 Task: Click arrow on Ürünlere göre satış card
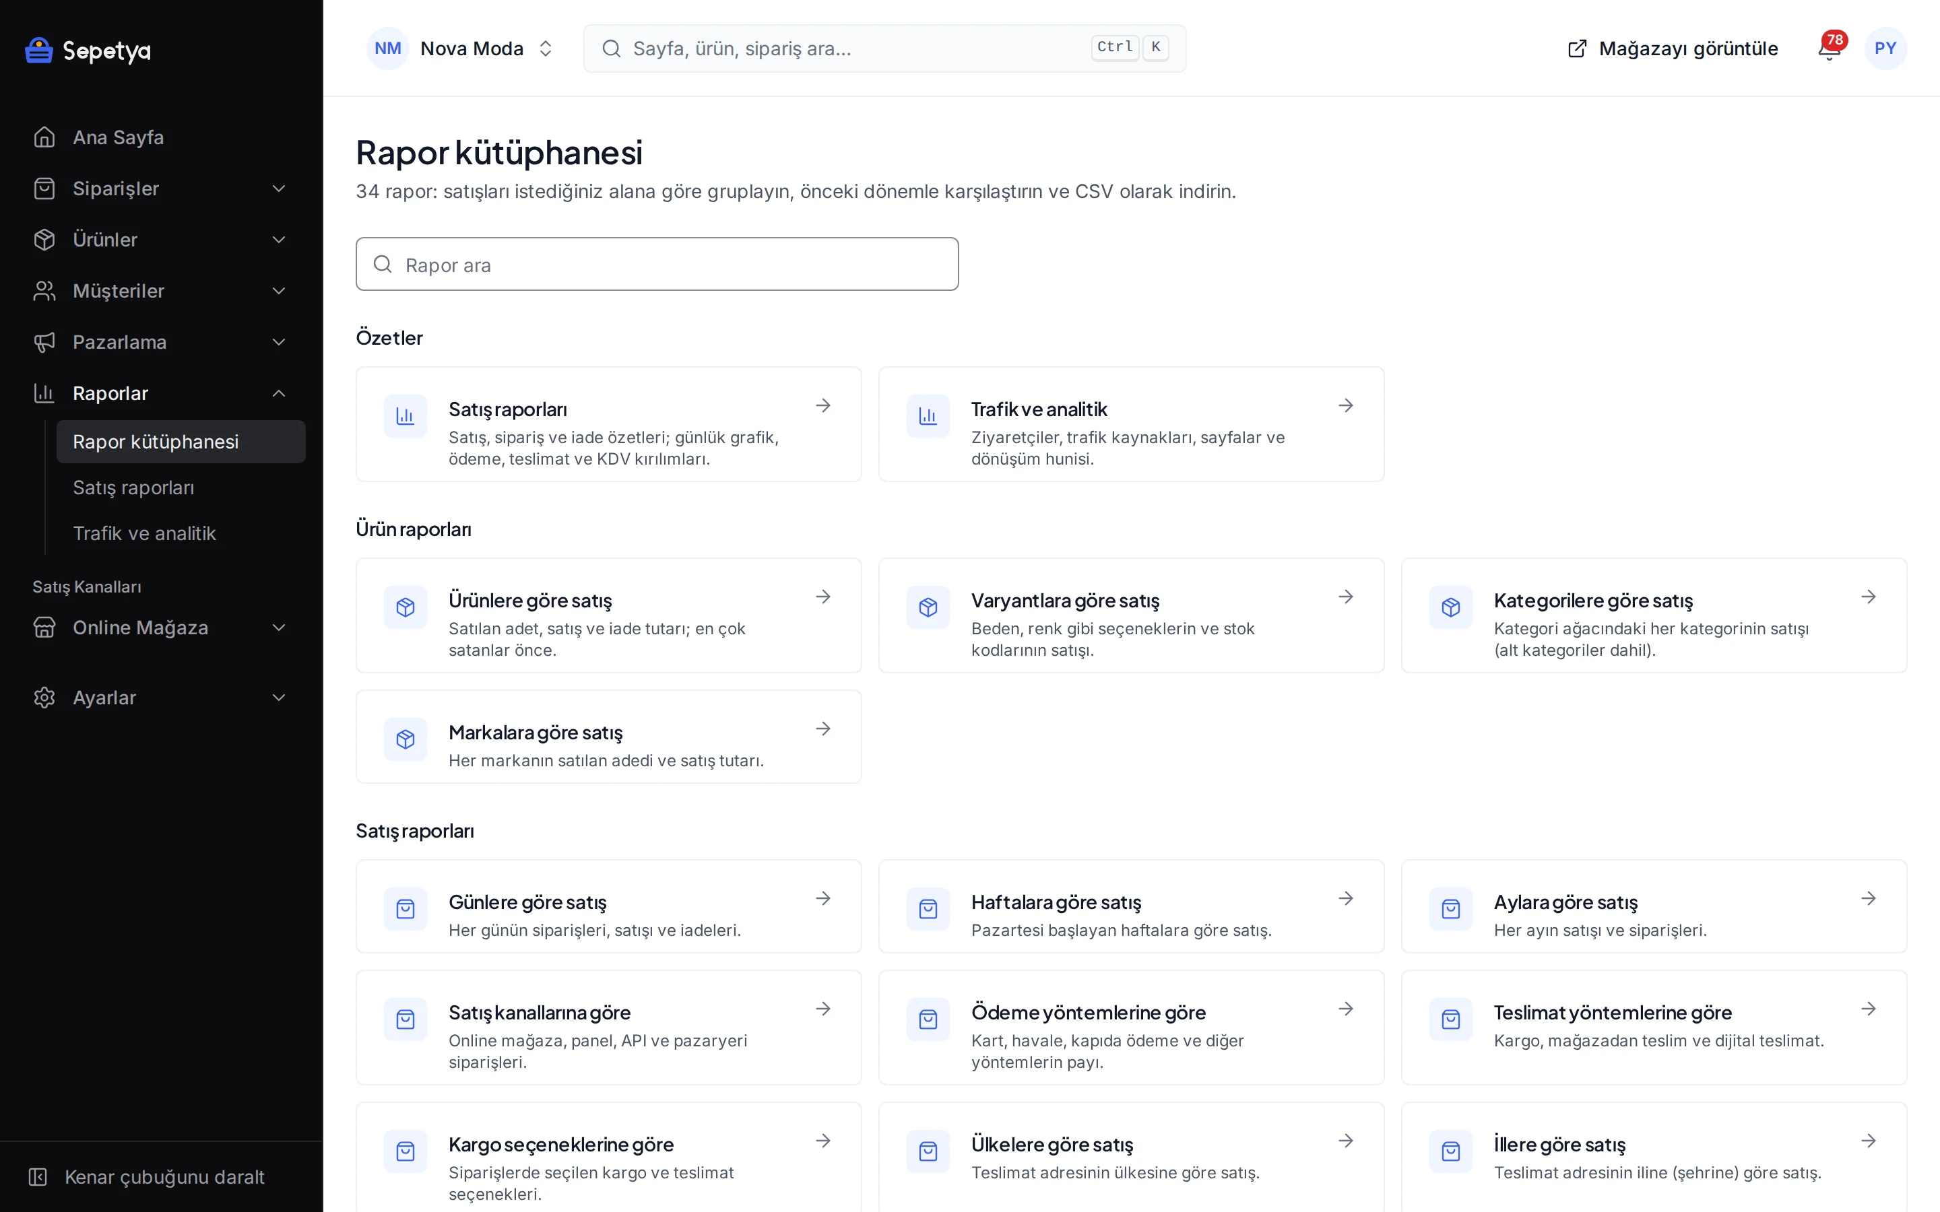(823, 597)
